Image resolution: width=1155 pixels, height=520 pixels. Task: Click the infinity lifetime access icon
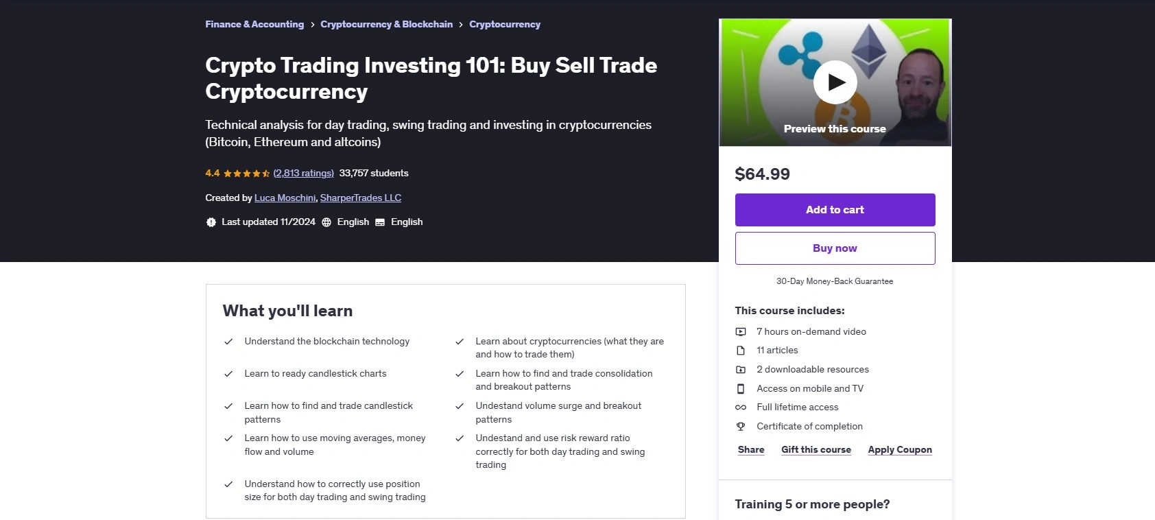tap(741, 407)
